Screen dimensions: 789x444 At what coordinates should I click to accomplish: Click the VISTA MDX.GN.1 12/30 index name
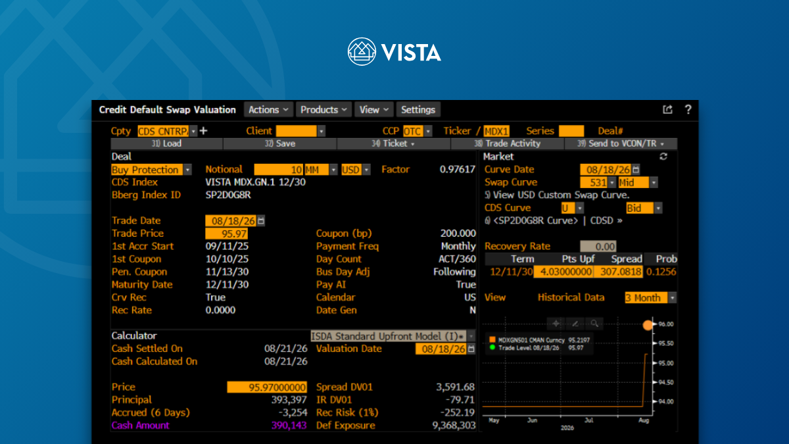pyautogui.click(x=255, y=182)
